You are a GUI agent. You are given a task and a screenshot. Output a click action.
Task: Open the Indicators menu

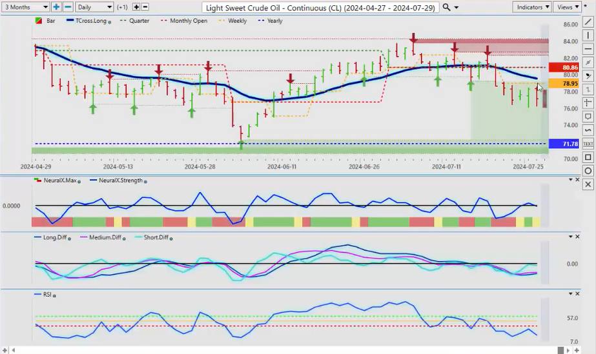pos(533,7)
